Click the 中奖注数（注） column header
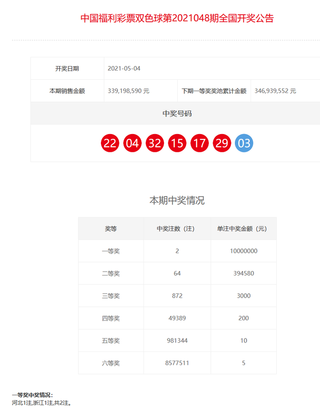The width and height of the screenshot is (320, 411). [177, 229]
